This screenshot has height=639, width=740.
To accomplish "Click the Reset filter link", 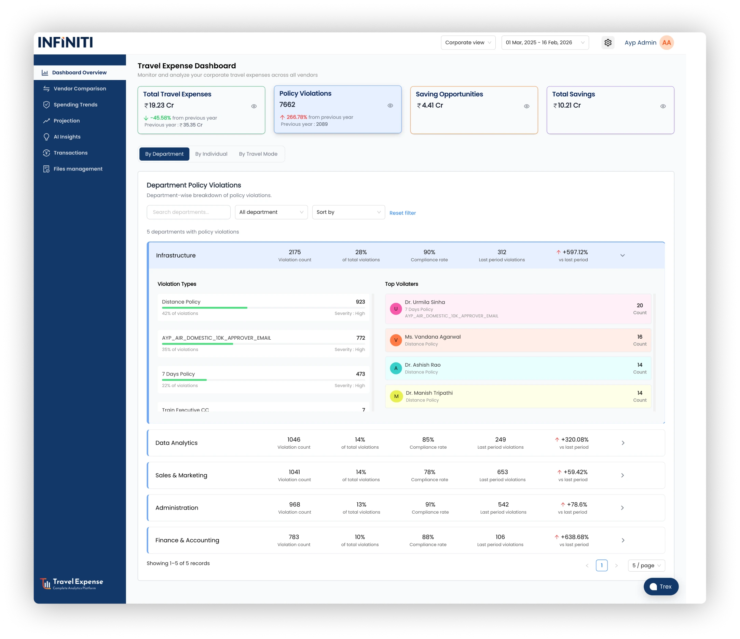I will (402, 213).
